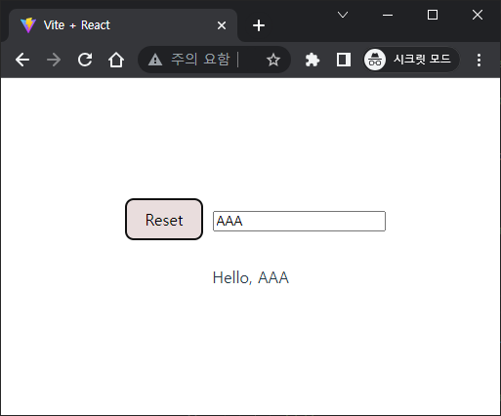501x416 pixels.
Task: Bookmark this page with star icon
Action: (273, 60)
